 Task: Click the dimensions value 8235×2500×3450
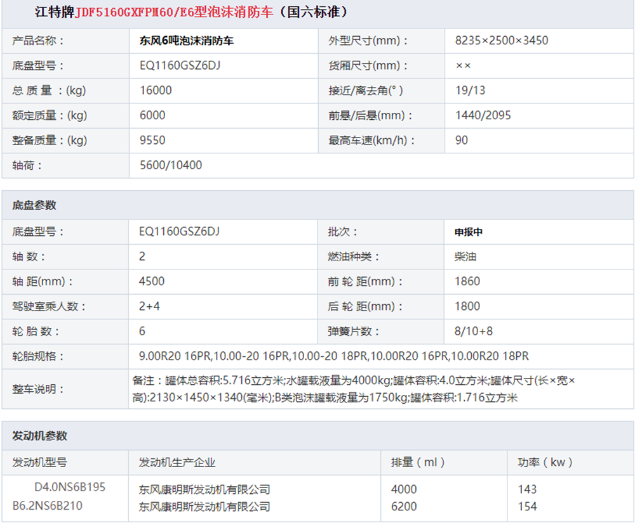(x=502, y=41)
